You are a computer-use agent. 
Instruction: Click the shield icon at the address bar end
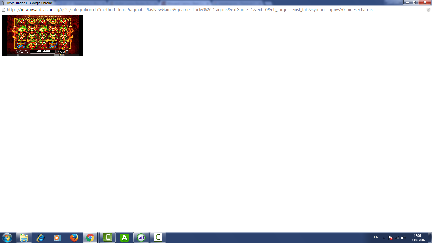428,10
